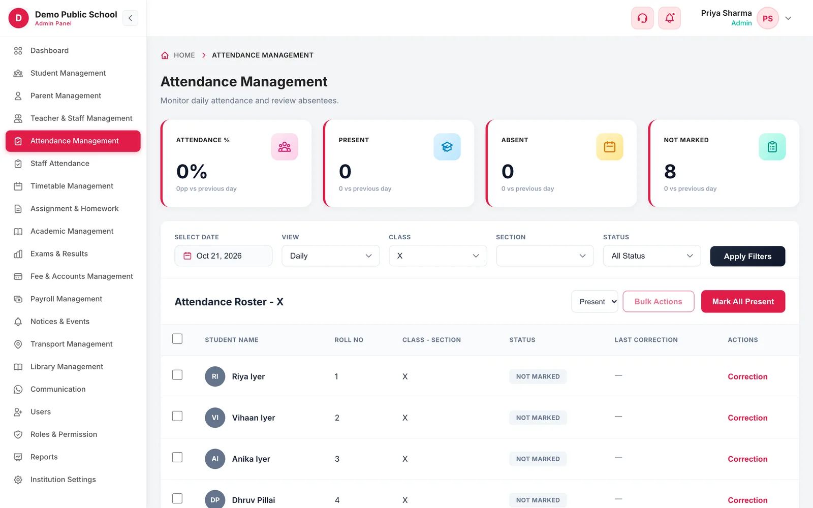Open Library Management in the sidebar
Viewport: 813px width, 508px height.
coord(73,367)
